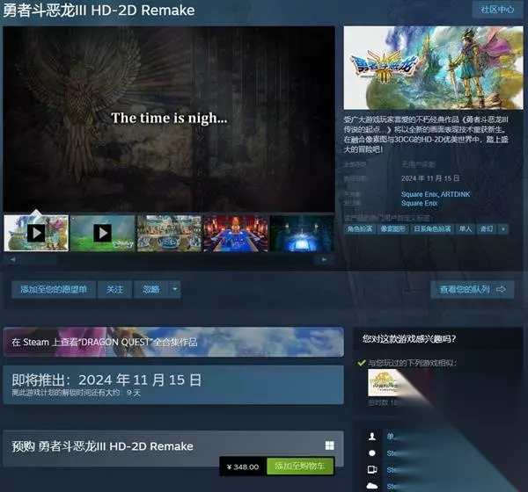Click the 即将推出 coming soon text
Image resolution: width=528 pixels, height=492 pixels.
(41, 380)
